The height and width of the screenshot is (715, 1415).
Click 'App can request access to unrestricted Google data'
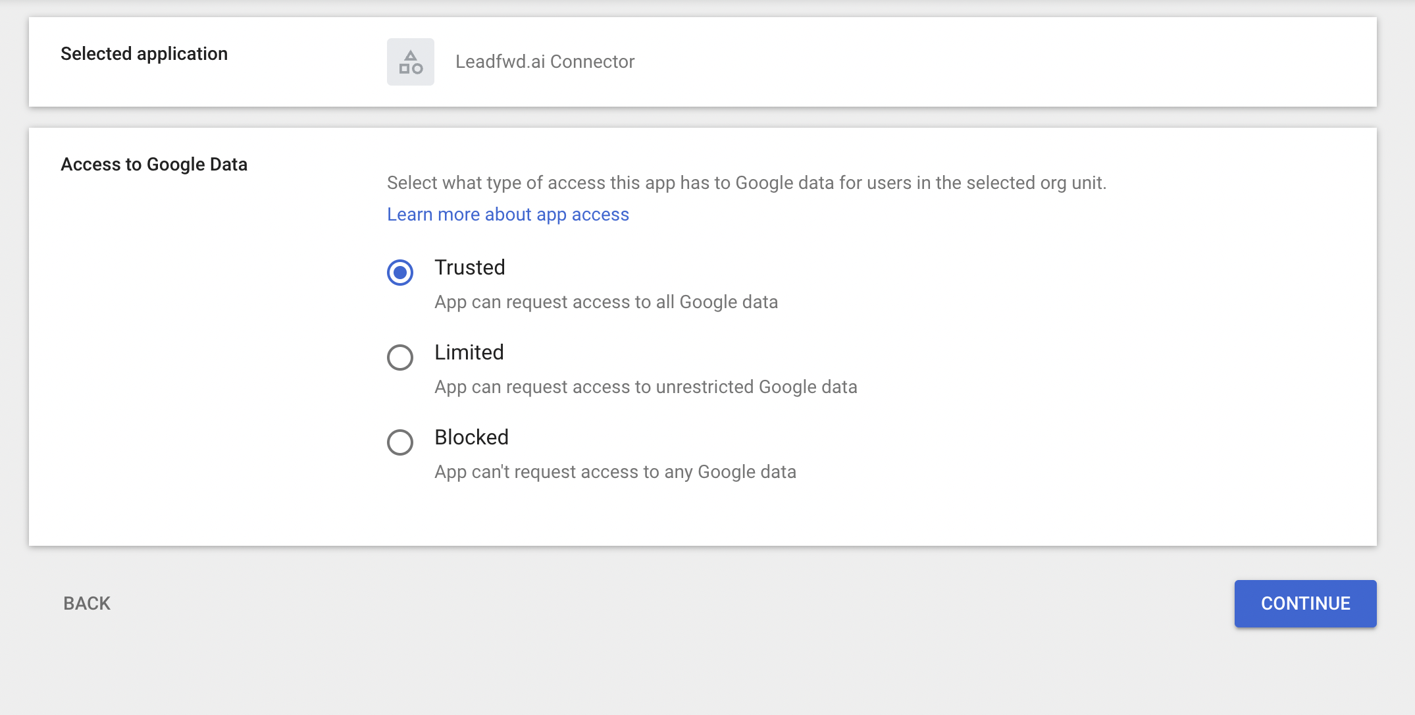point(646,387)
